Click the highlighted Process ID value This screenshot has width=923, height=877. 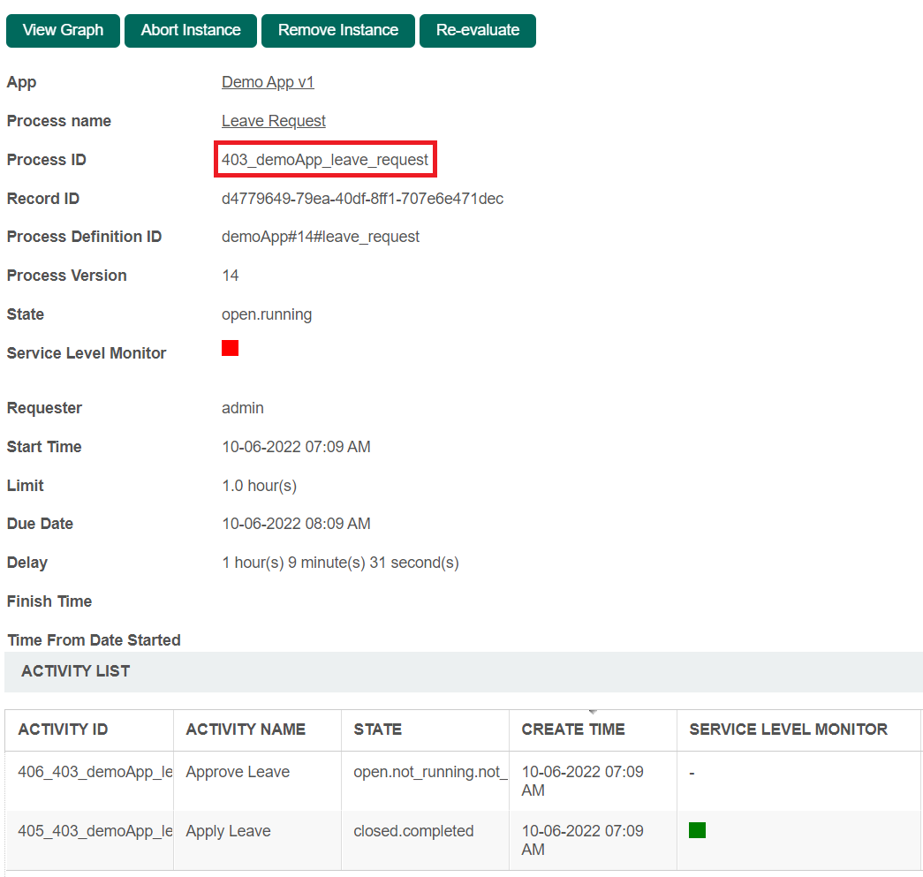tap(325, 160)
